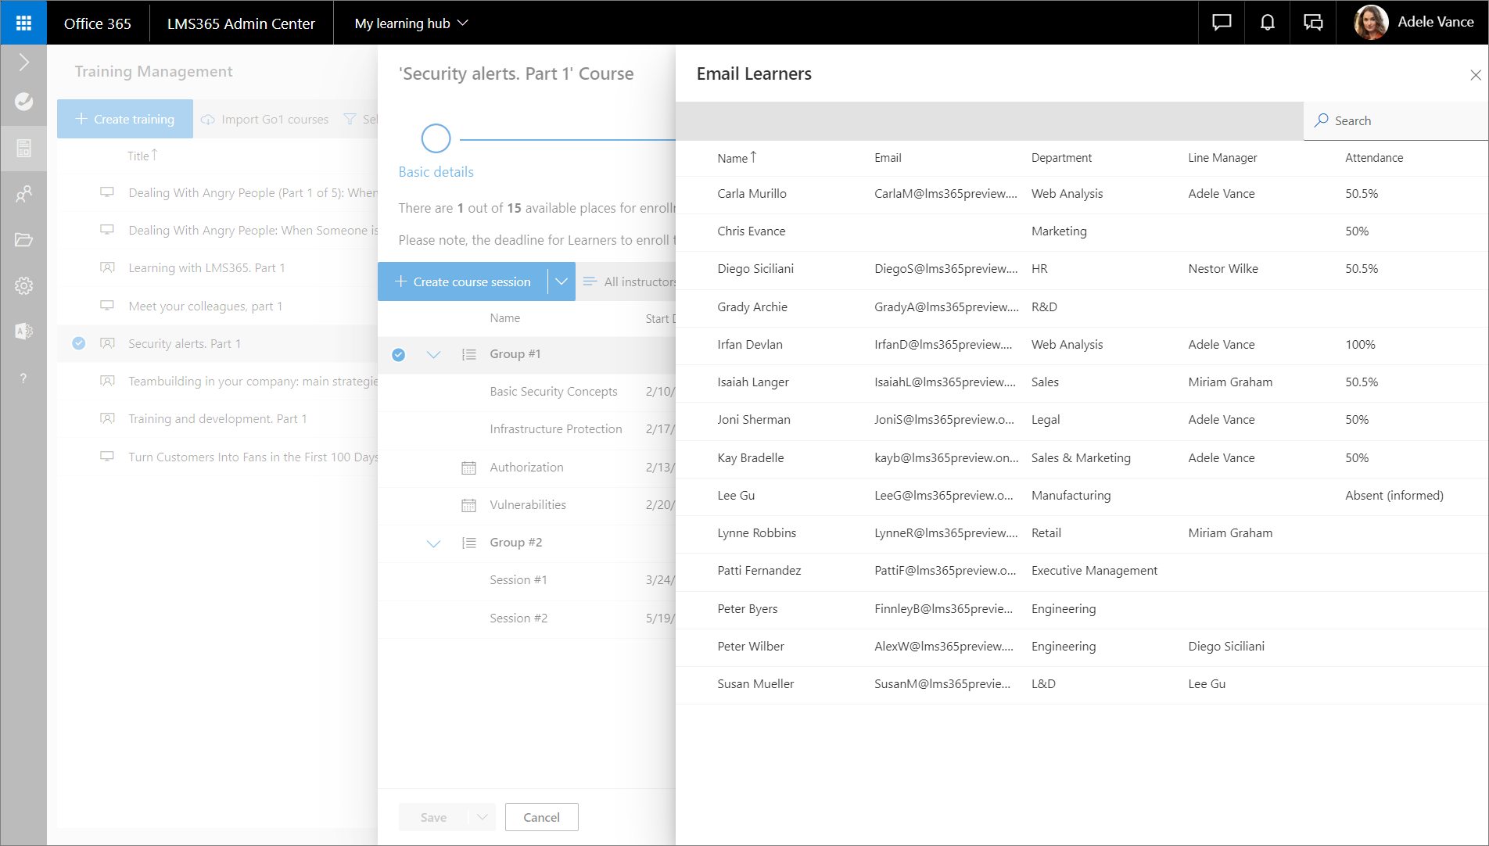Open the users icon in sidebar
Image resolution: width=1489 pixels, height=846 pixels.
23,194
